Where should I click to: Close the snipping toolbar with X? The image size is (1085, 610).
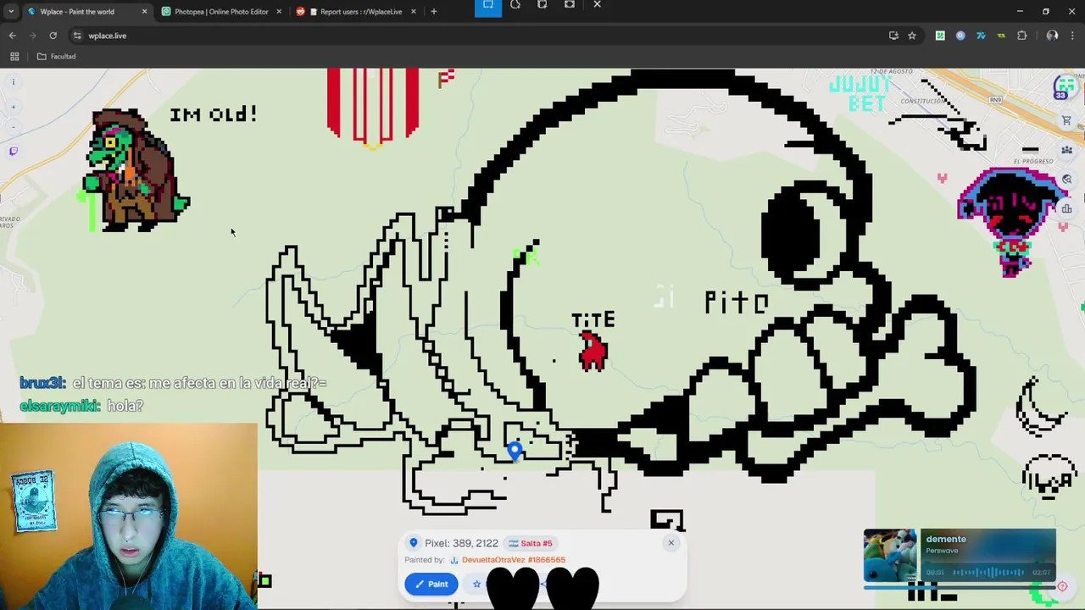[597, 5]
